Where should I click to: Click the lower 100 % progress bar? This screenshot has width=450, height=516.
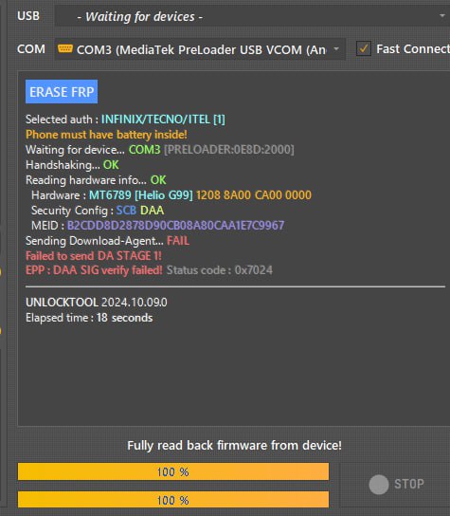pyautogui.click(x=173, y=500)
